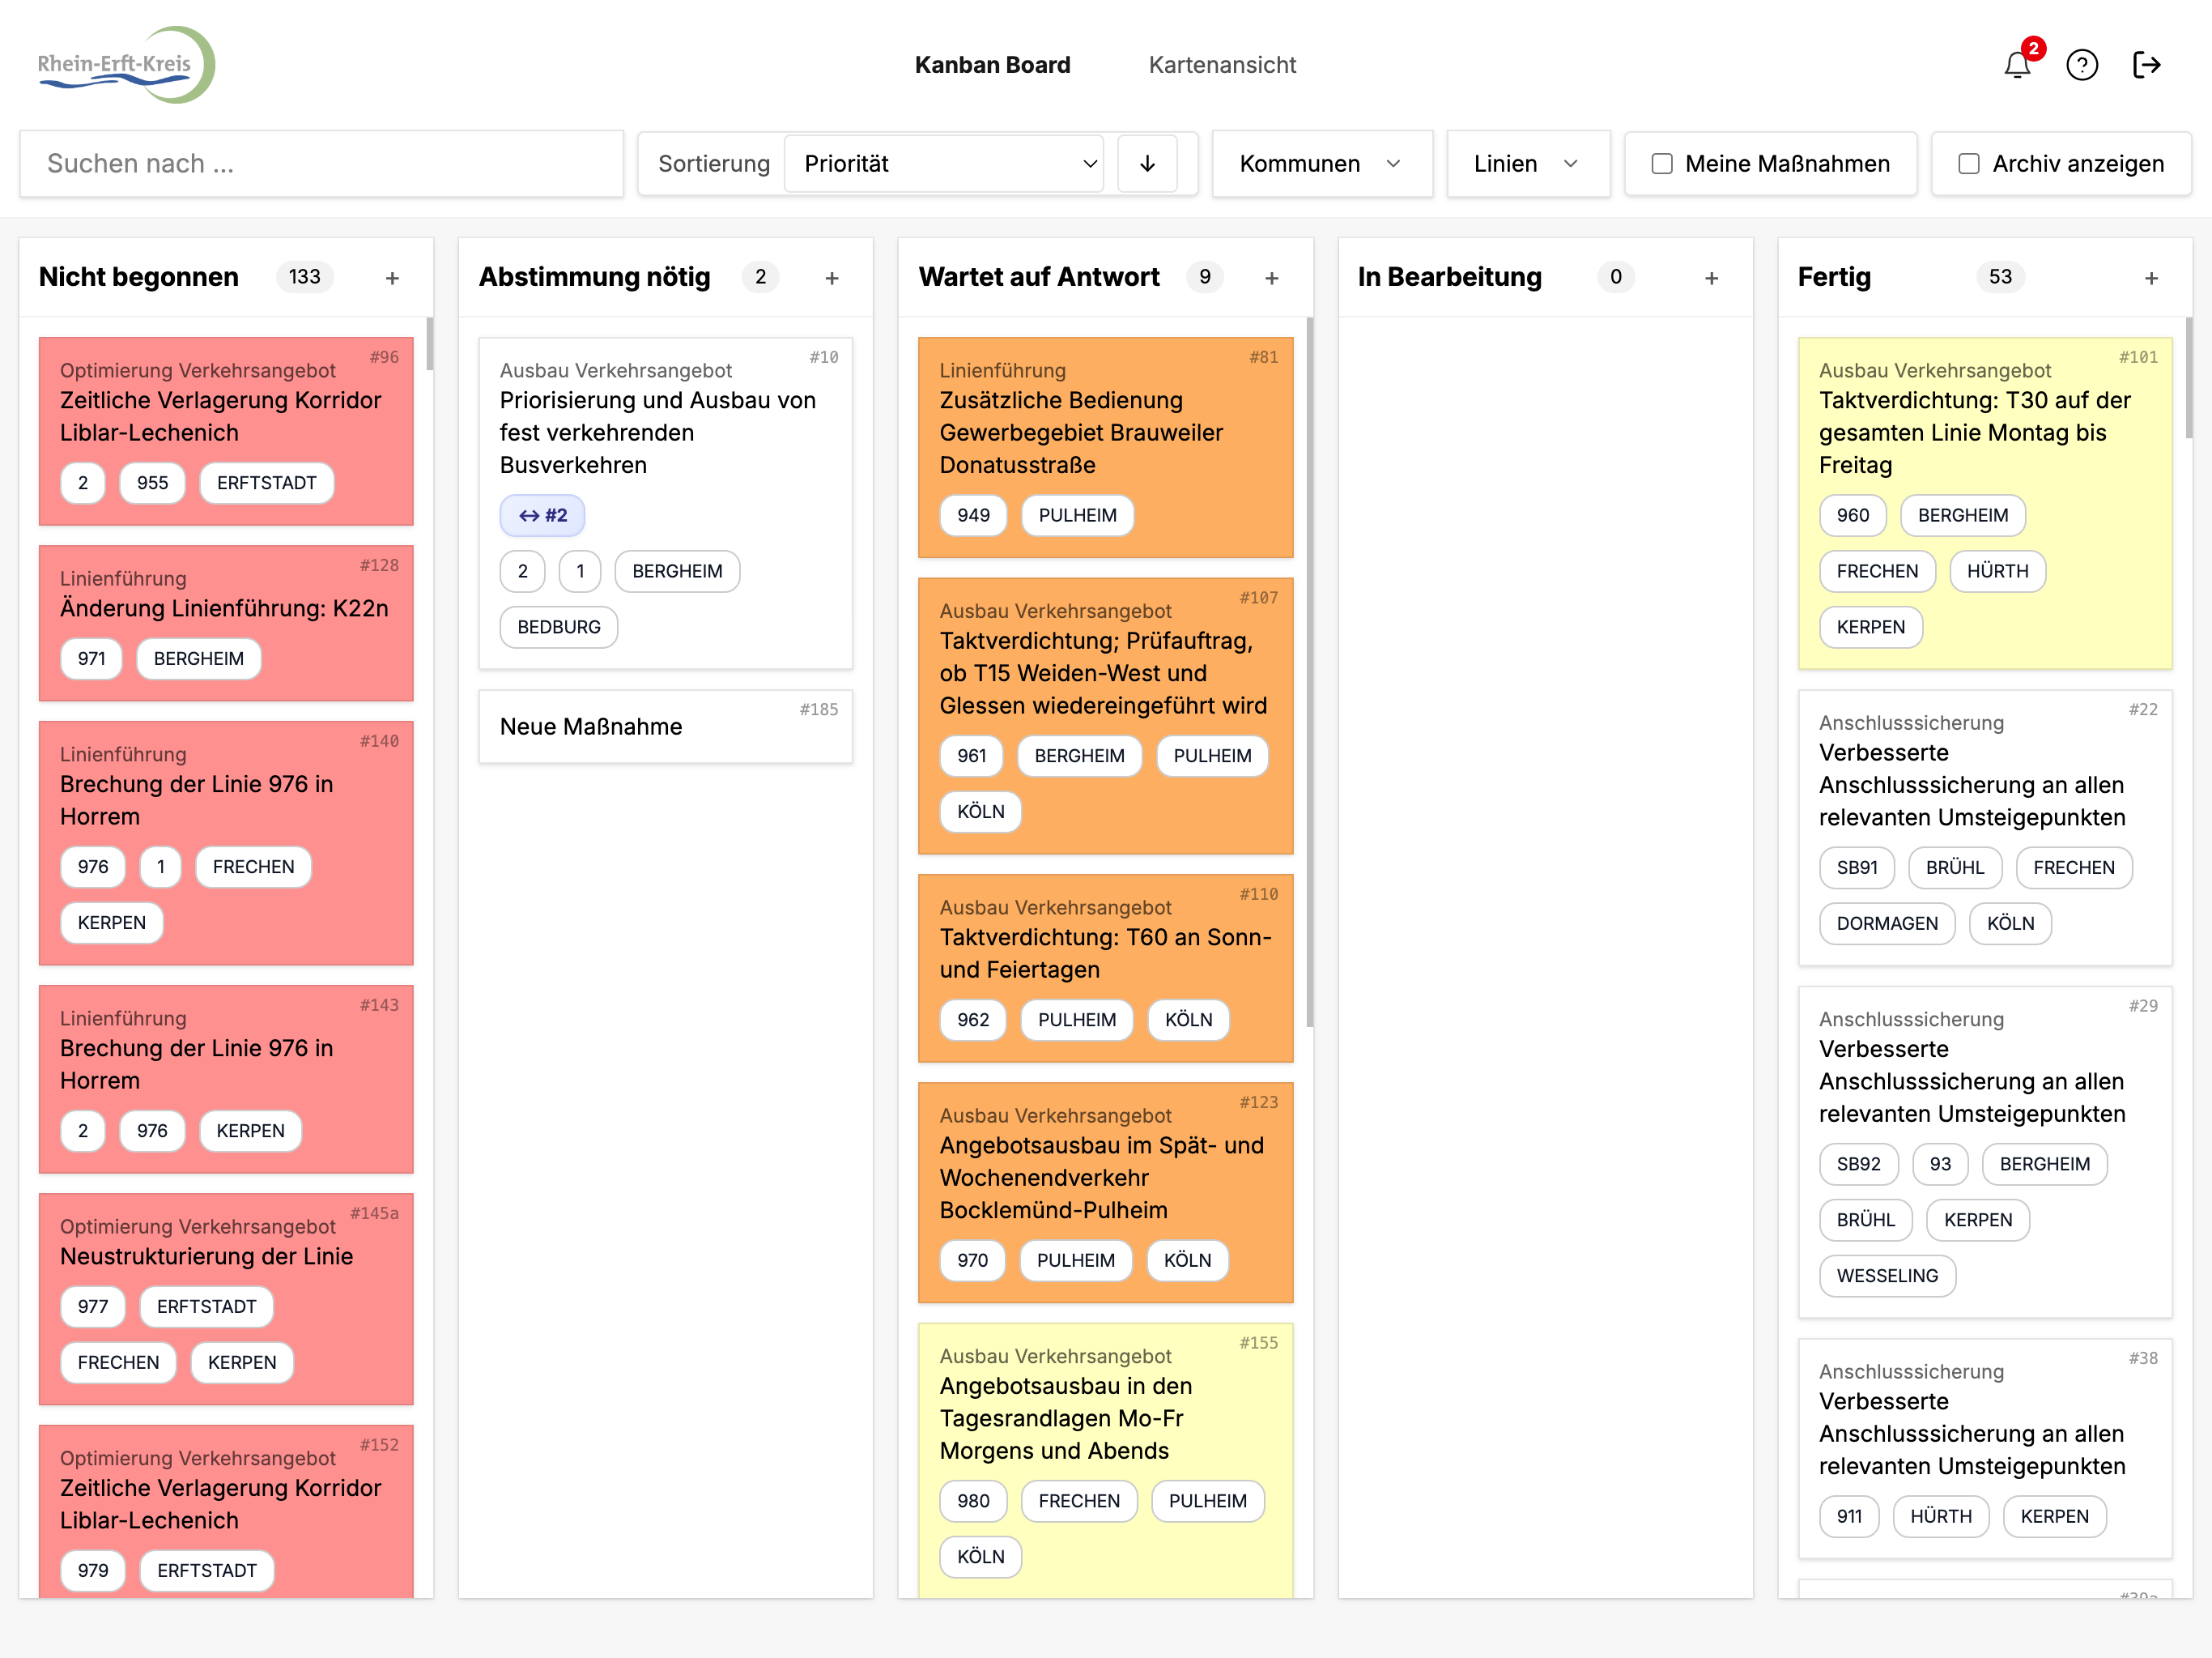Add card to Nicht begonnen column
Viewport: 2212px width, 1658px height.
point(392,278)
